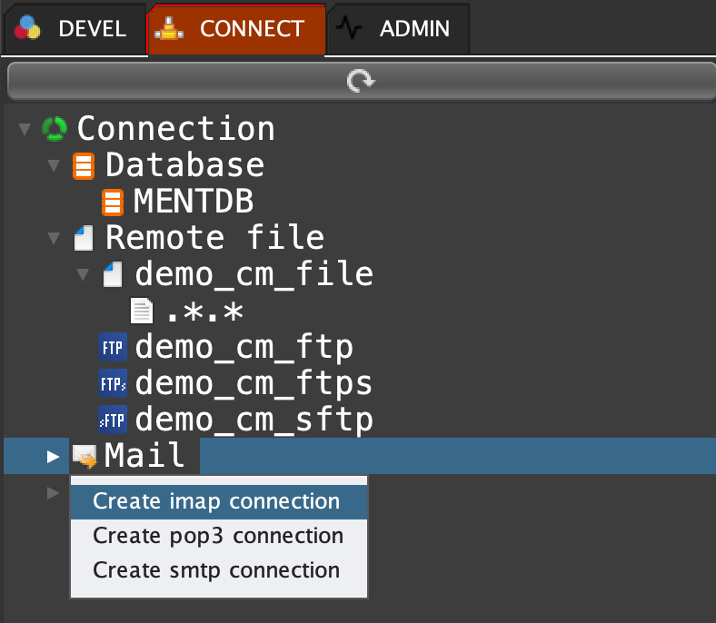Click the Remote file page icon
The width and height of the screenshot is (716, 623).
coord(84,239)
